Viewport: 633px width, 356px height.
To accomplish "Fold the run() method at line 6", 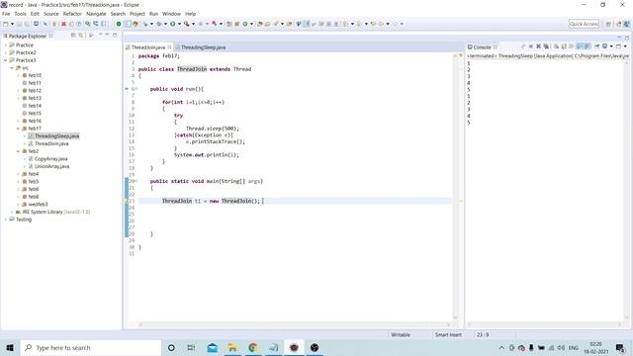I will tap(136, 89).
